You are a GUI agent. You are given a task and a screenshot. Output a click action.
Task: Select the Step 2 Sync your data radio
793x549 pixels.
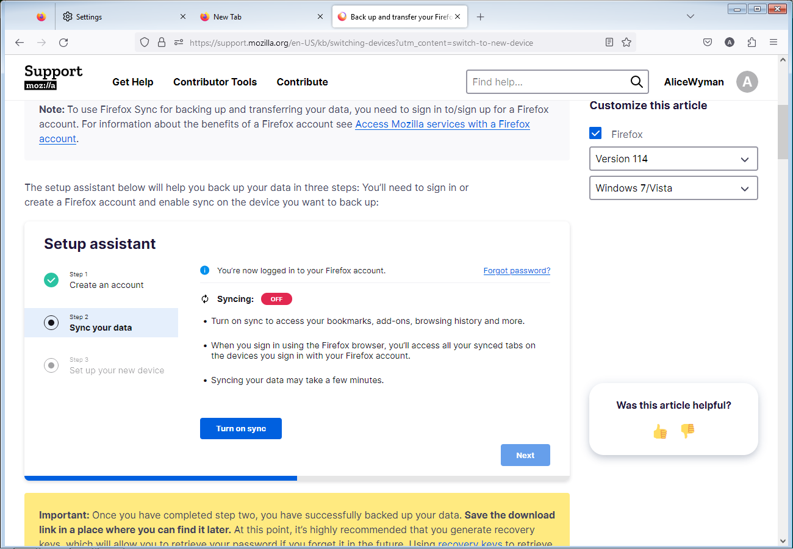(51, 323)
